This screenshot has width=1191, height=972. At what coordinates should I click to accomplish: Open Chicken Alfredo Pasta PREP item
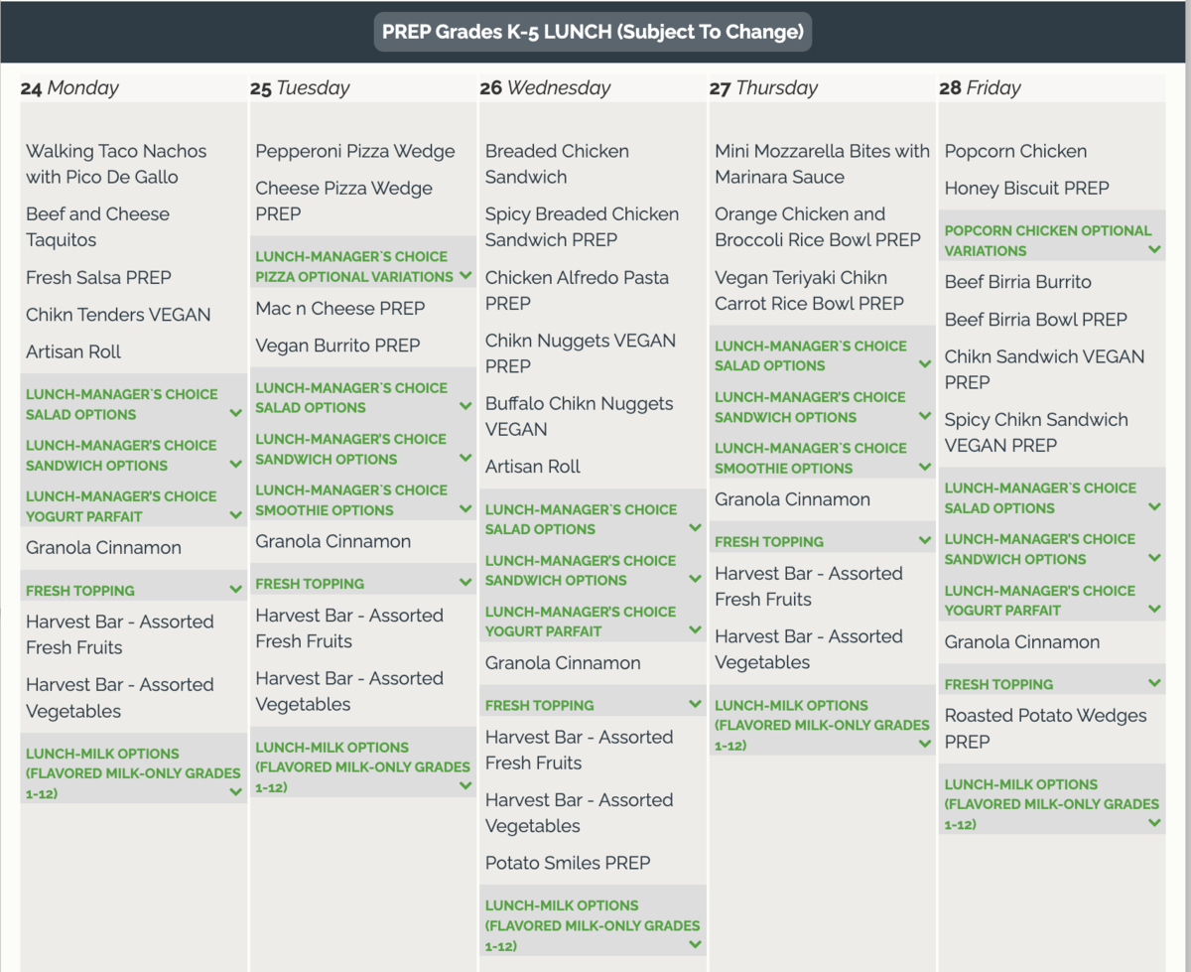(577, 290)
